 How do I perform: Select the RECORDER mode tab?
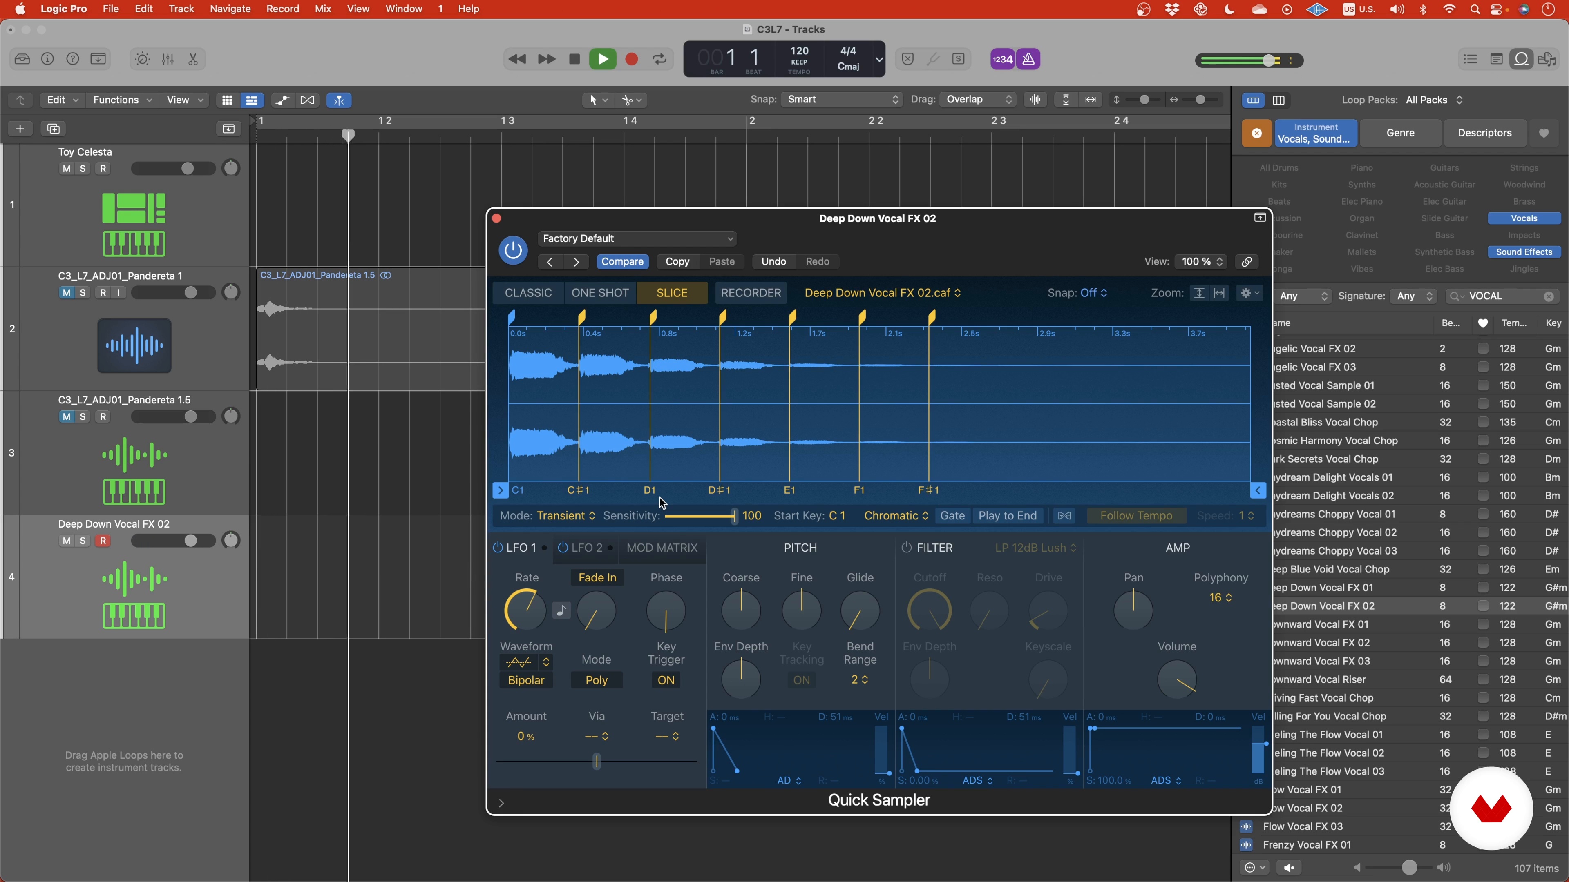pos(751,293)
